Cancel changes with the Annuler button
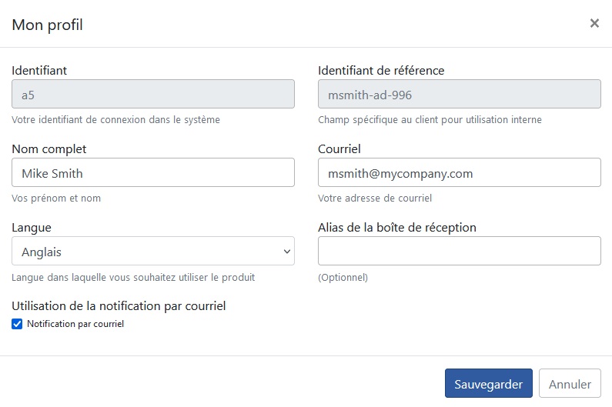 (x=570, y=383)
